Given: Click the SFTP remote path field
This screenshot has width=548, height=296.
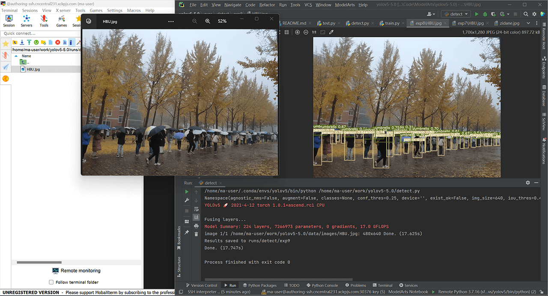Looking at the screenshot, I should click(46, 50).
